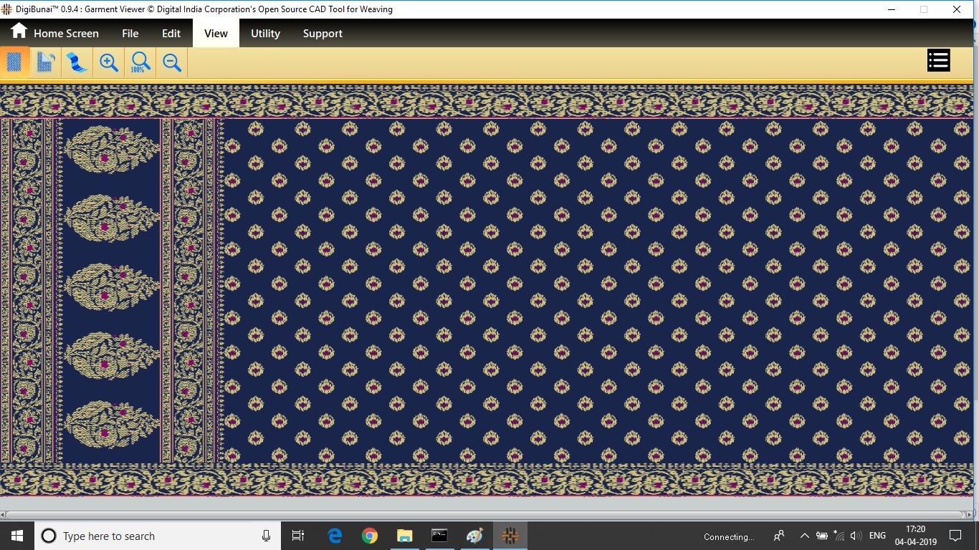
Task: Open the Utility menu
Action: [x=265, y=34]
